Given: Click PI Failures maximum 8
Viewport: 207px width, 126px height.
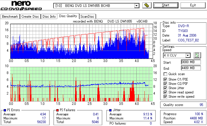Looking at the screenshot, I should coord(98,118).
